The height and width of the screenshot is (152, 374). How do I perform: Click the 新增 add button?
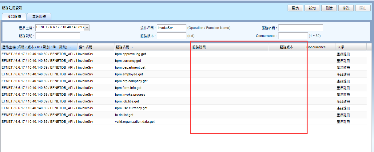(x=312, y=8)
